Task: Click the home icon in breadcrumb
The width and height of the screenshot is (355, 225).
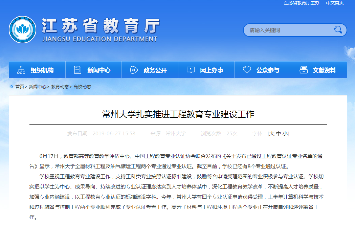Action: click(x=12, y=87)
